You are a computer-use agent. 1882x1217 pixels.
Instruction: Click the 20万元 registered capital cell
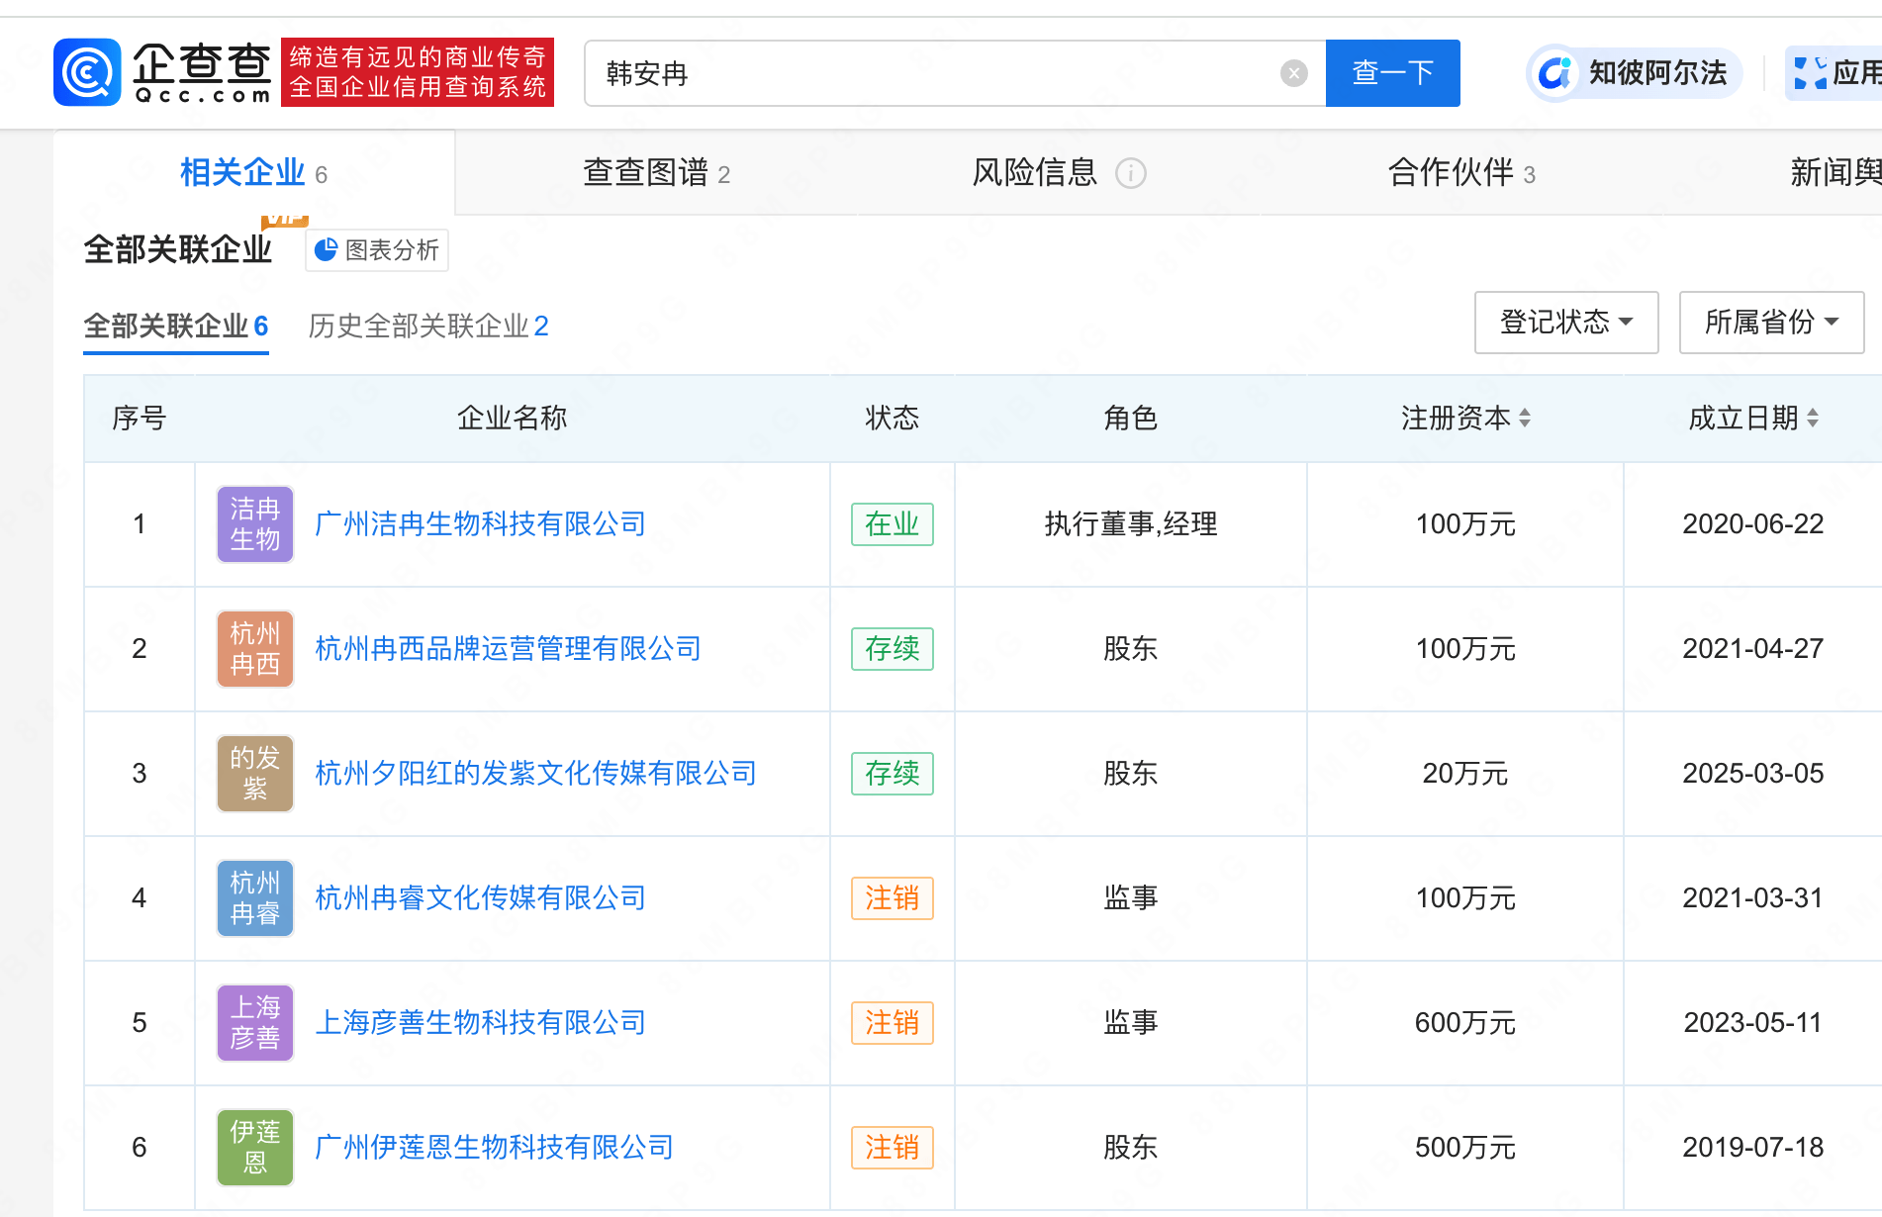pos(1465,774)
